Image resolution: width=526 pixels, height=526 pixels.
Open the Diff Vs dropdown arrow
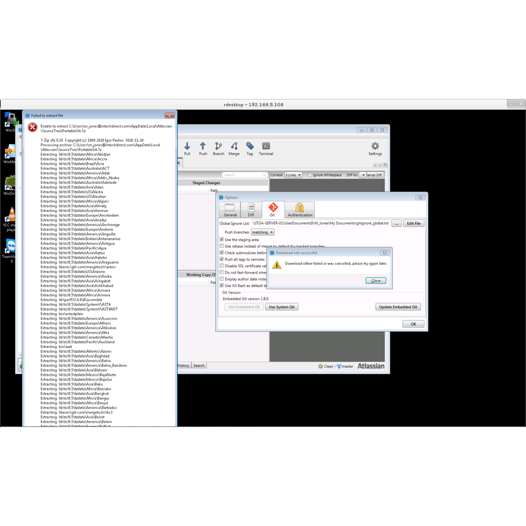click(363, 175)
